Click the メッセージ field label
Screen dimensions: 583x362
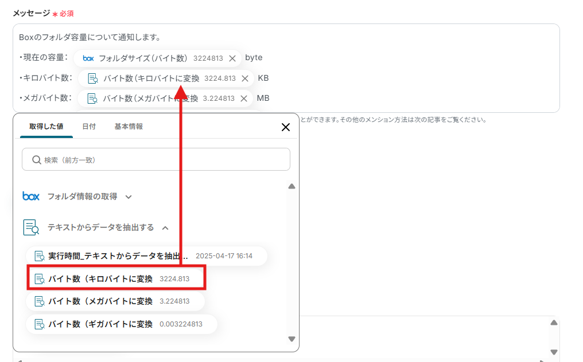pyautogui.click(x=32, y=13)
